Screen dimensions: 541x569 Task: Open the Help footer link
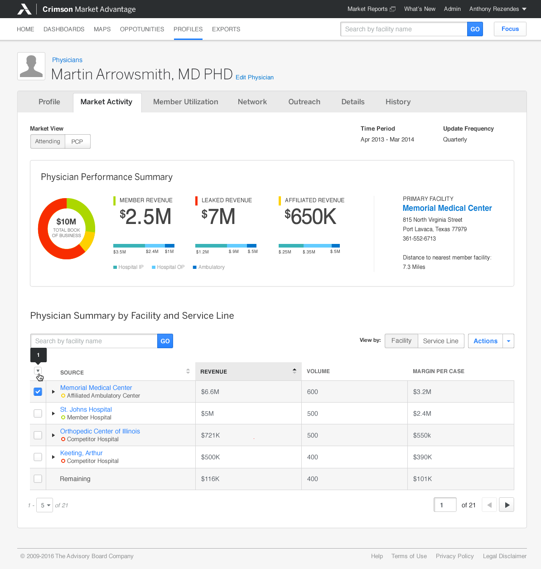click(x=377, y=556)
